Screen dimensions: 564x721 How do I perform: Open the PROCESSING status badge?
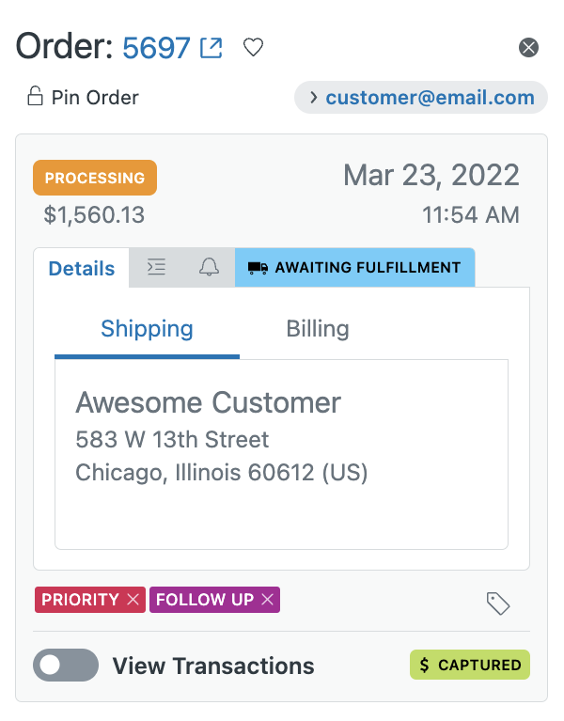click(x=95, y=178)
